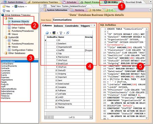Image resolution: width=153 pixels, height=124 pixels.
Task: Click the grid layout icon beside the Data View title
Action: [x=45, y=6]
